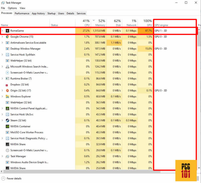Click the Fewer details arrow icon
This screenshot has width=201, height=183.
point(3,179)
